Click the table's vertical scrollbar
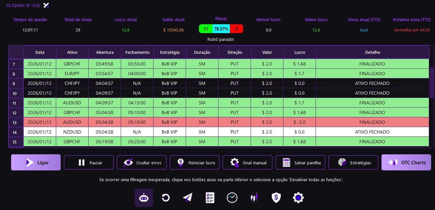The image size is (435, 210). pos(431,83)
